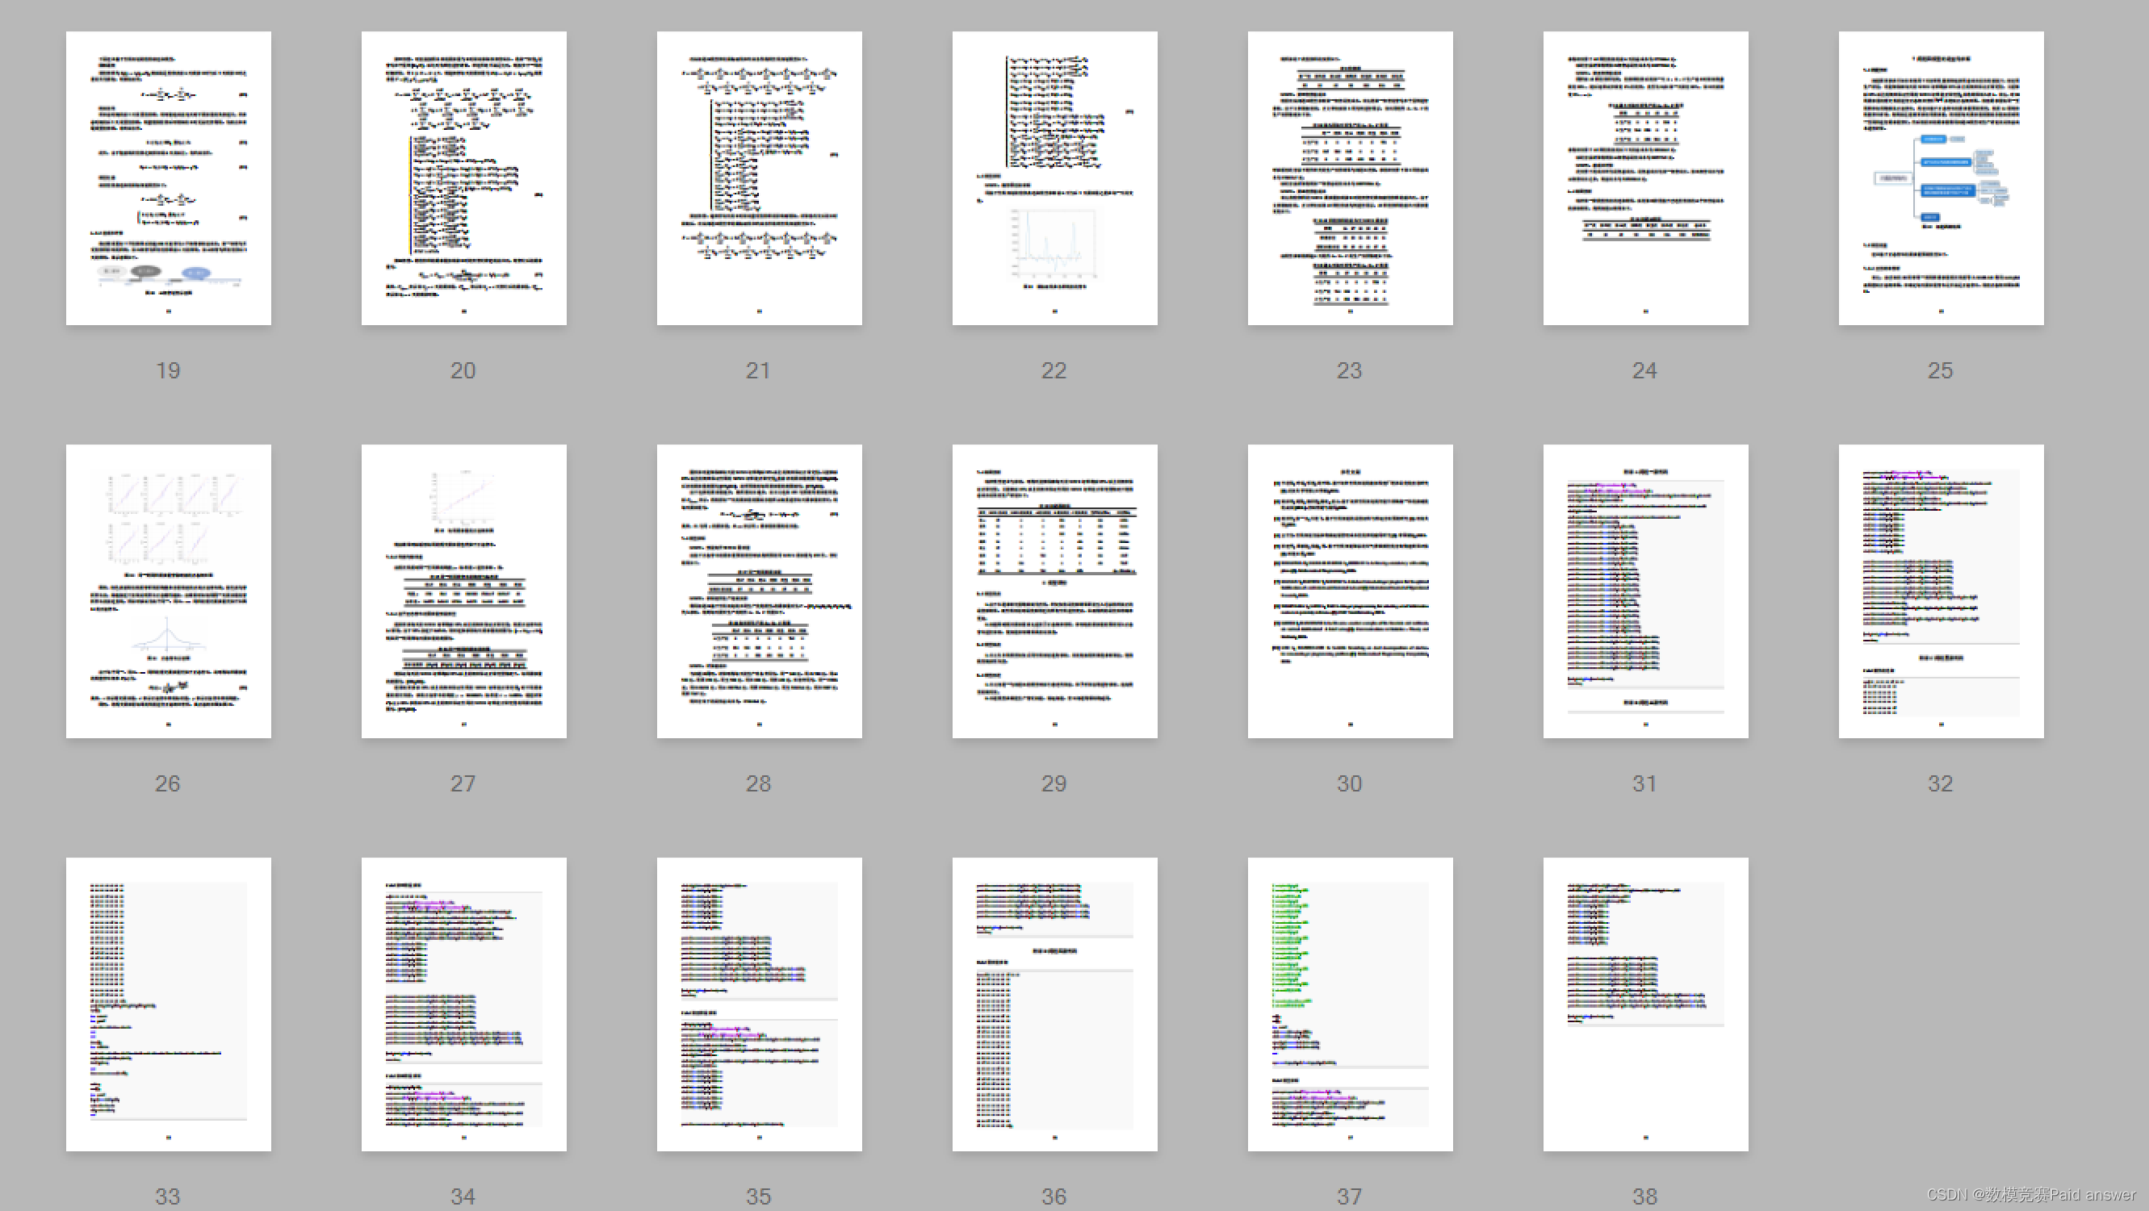Click page 27 thumbnail
This screenshot has height=1211, width=2149.
(463, 591)
